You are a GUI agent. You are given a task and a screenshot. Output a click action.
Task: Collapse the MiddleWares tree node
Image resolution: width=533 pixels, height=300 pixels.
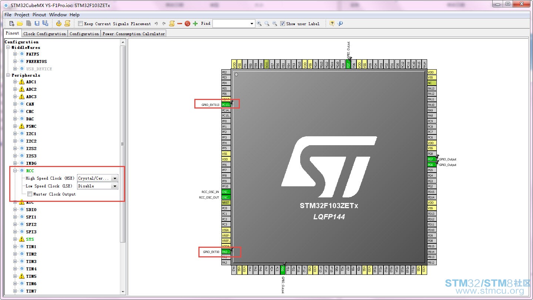click(x=8, y=47)
